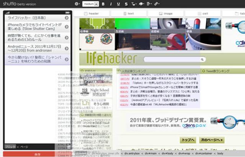Click the coffee cup thumbnail
Viewport: 245px width, 157px height.
point(203,41)
